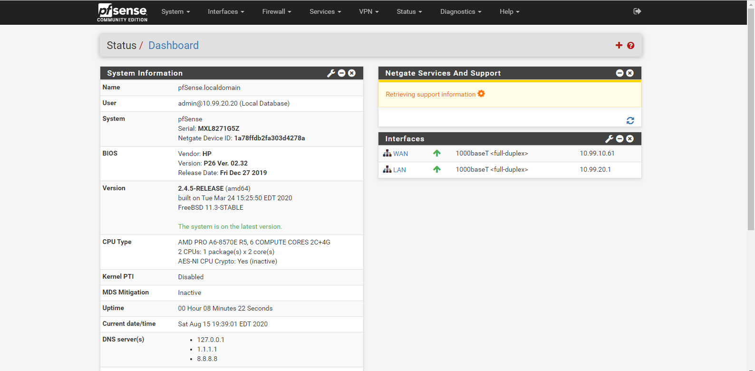Image resolution: width=755 pixels, height=371 pixels.
Task: Click the WAN IP address 10.99.10.61
Action: point(597,154)
